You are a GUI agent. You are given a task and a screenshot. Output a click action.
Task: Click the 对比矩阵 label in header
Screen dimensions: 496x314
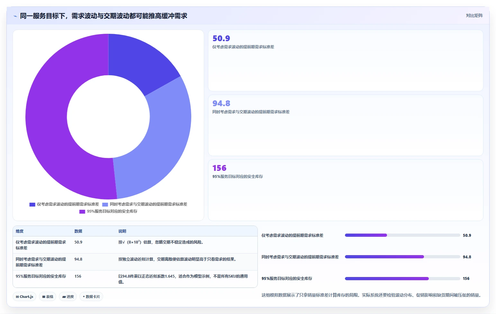pos(474,15)
